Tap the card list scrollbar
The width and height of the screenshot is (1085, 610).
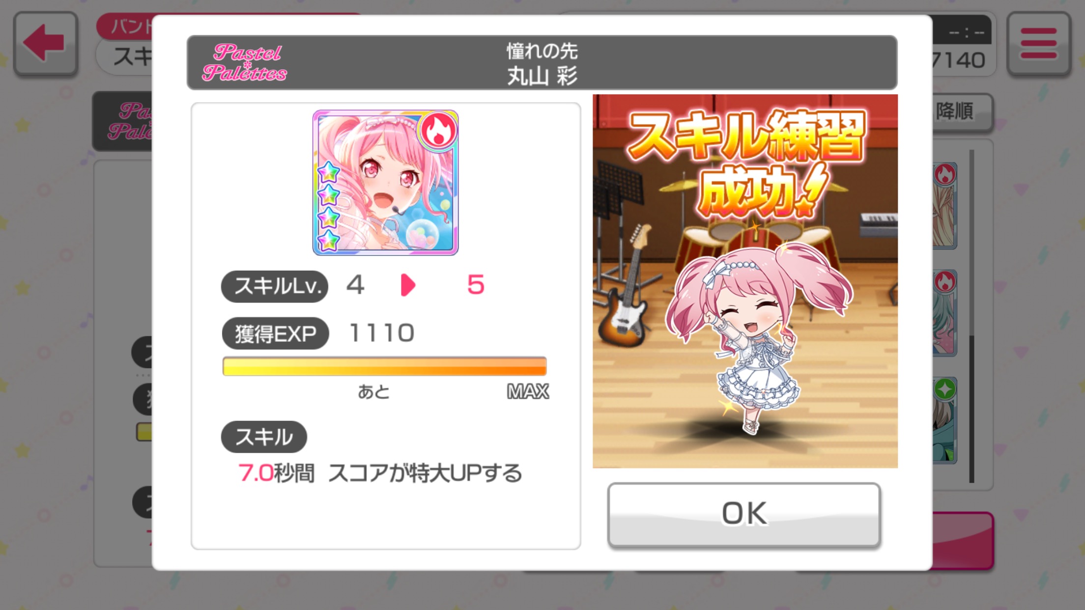coord(971,316)
